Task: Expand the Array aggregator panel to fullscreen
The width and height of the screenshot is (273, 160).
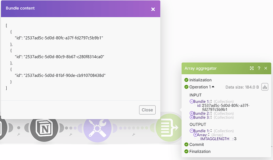Action: (252, 68)
